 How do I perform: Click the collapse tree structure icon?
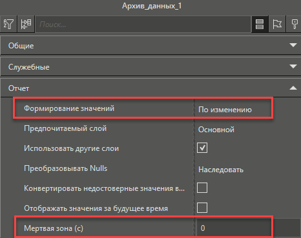[x=26, y=24]
